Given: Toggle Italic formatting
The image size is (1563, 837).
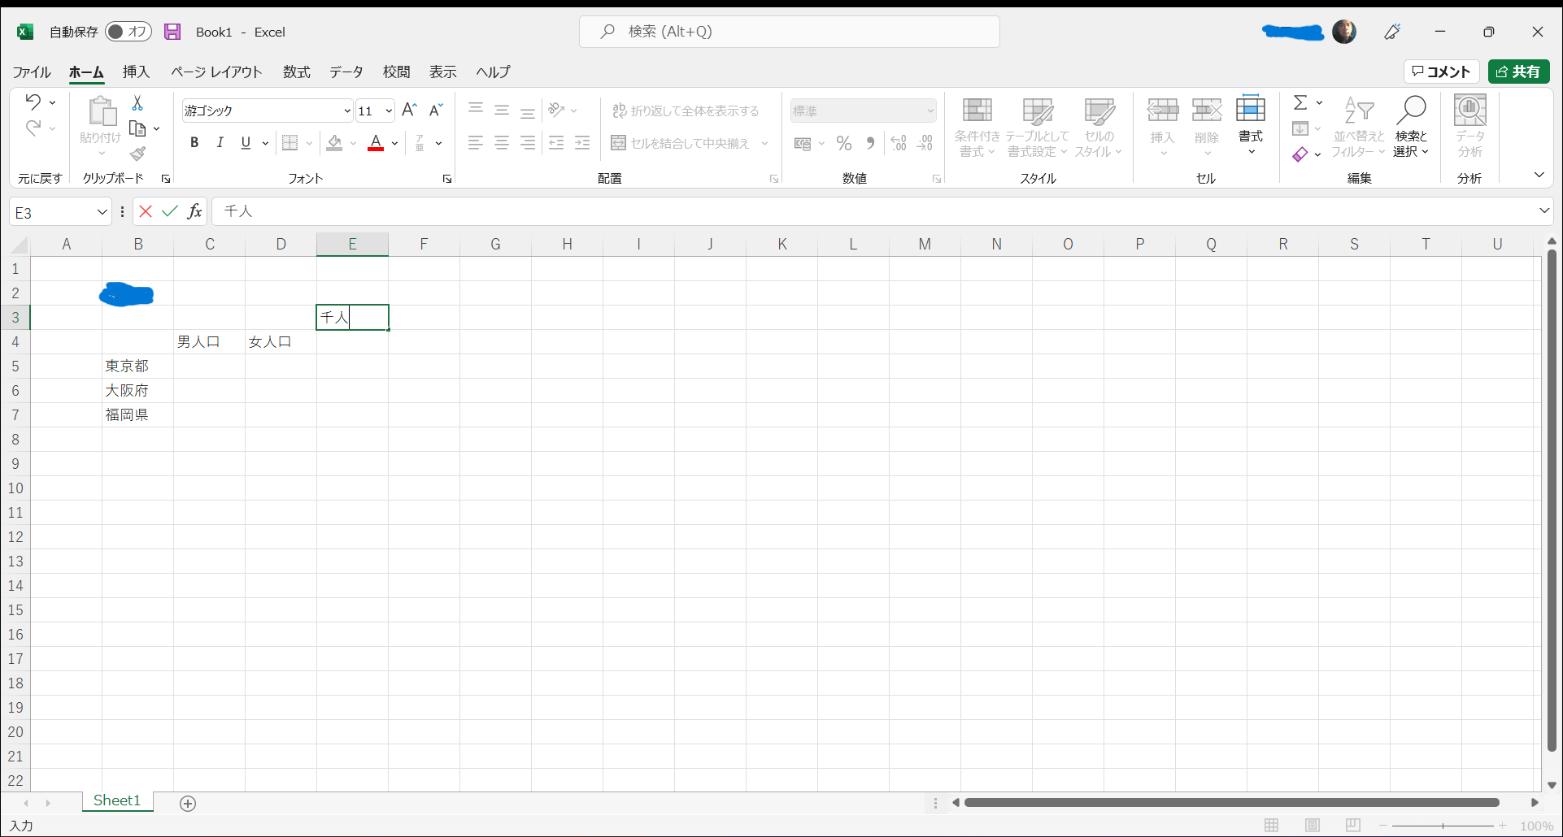Looking at the screenshot, I should pos(220,143).
